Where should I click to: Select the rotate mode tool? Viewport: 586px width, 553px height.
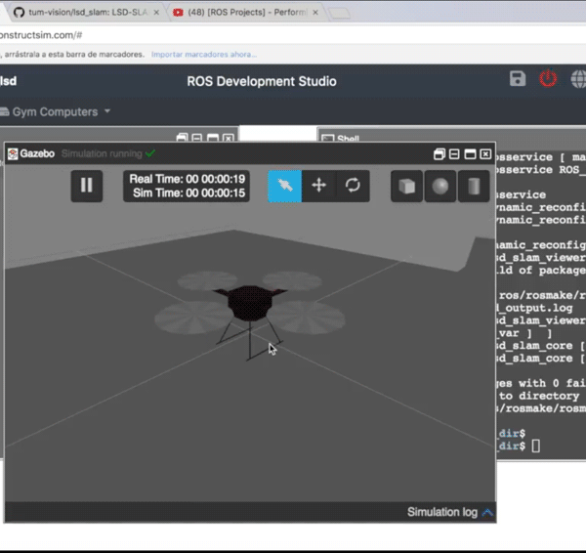[x=353, y=186]
